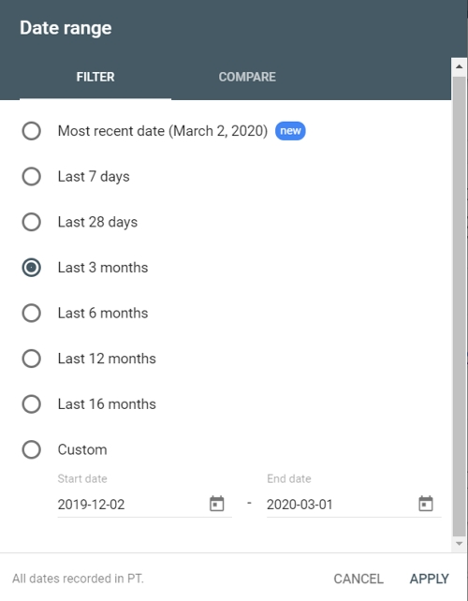Select the Most recent date radio button

click(32, 131)
